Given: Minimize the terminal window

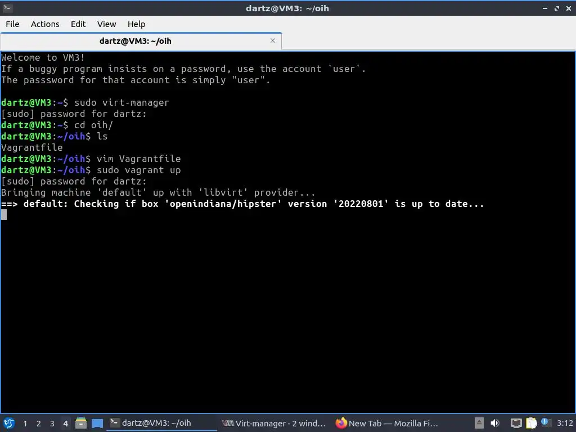Looking at the screenshot, I should (545, 8).
